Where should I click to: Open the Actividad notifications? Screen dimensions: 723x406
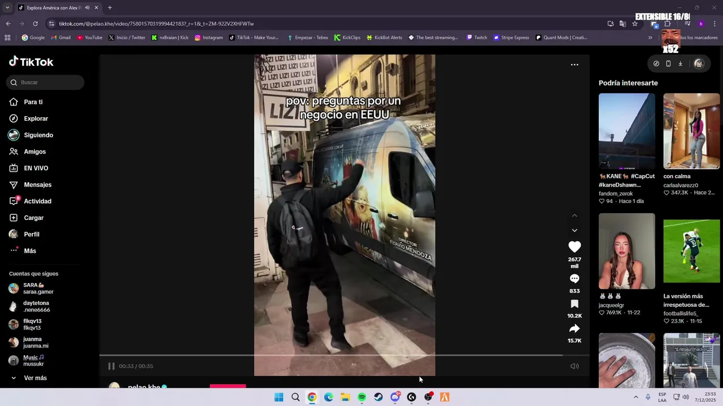click(30, 201)
